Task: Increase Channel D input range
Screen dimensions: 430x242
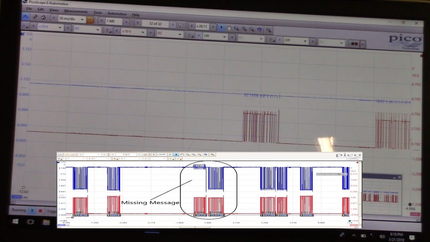Action: (313, 41)
